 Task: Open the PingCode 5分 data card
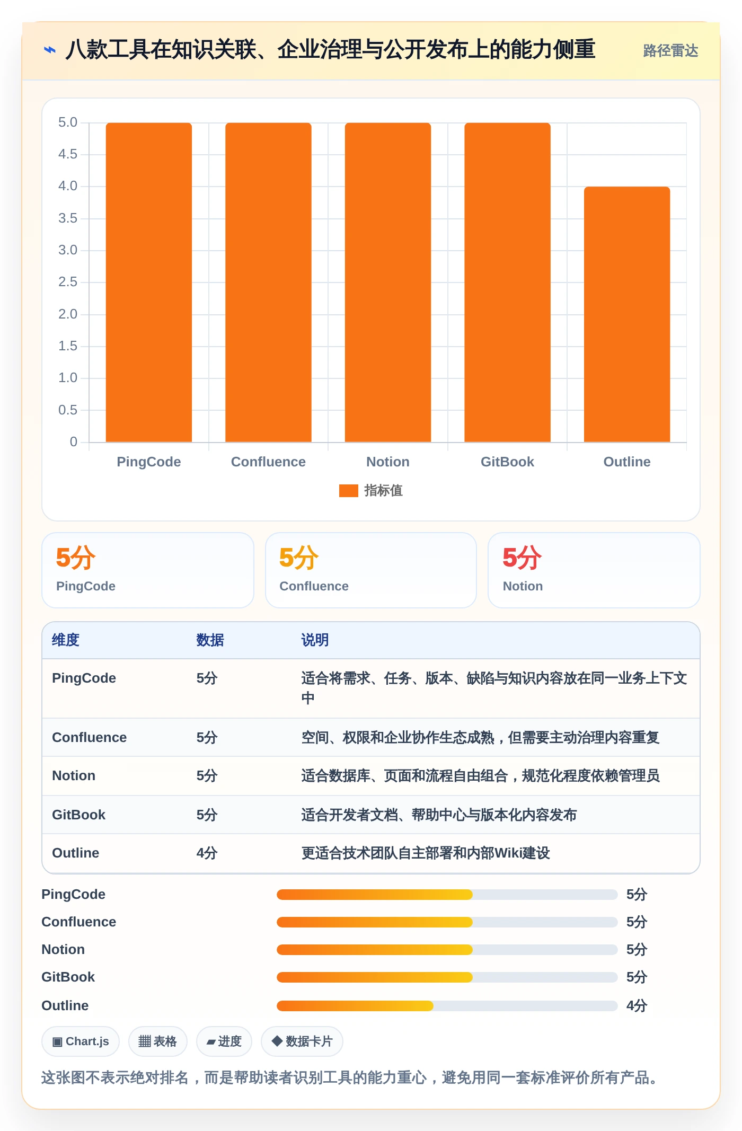click(148, 570)
